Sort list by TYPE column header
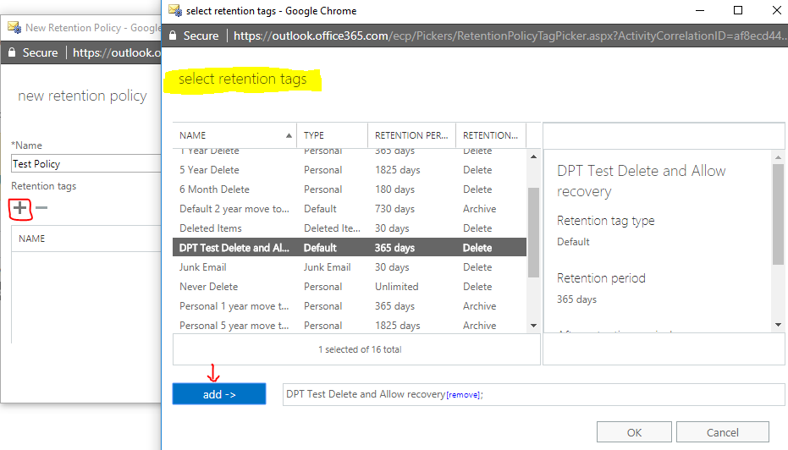Viewport: 788px width, 450px height. point(331,135)
